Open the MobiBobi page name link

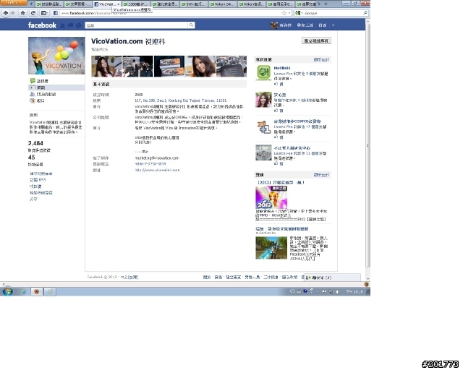pos(282,68)
